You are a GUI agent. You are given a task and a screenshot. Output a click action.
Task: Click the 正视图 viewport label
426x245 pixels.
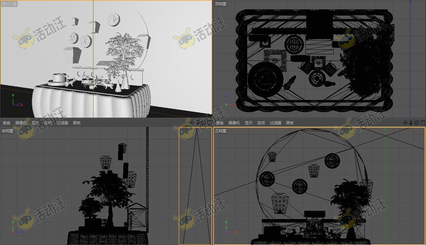point(220,131)
